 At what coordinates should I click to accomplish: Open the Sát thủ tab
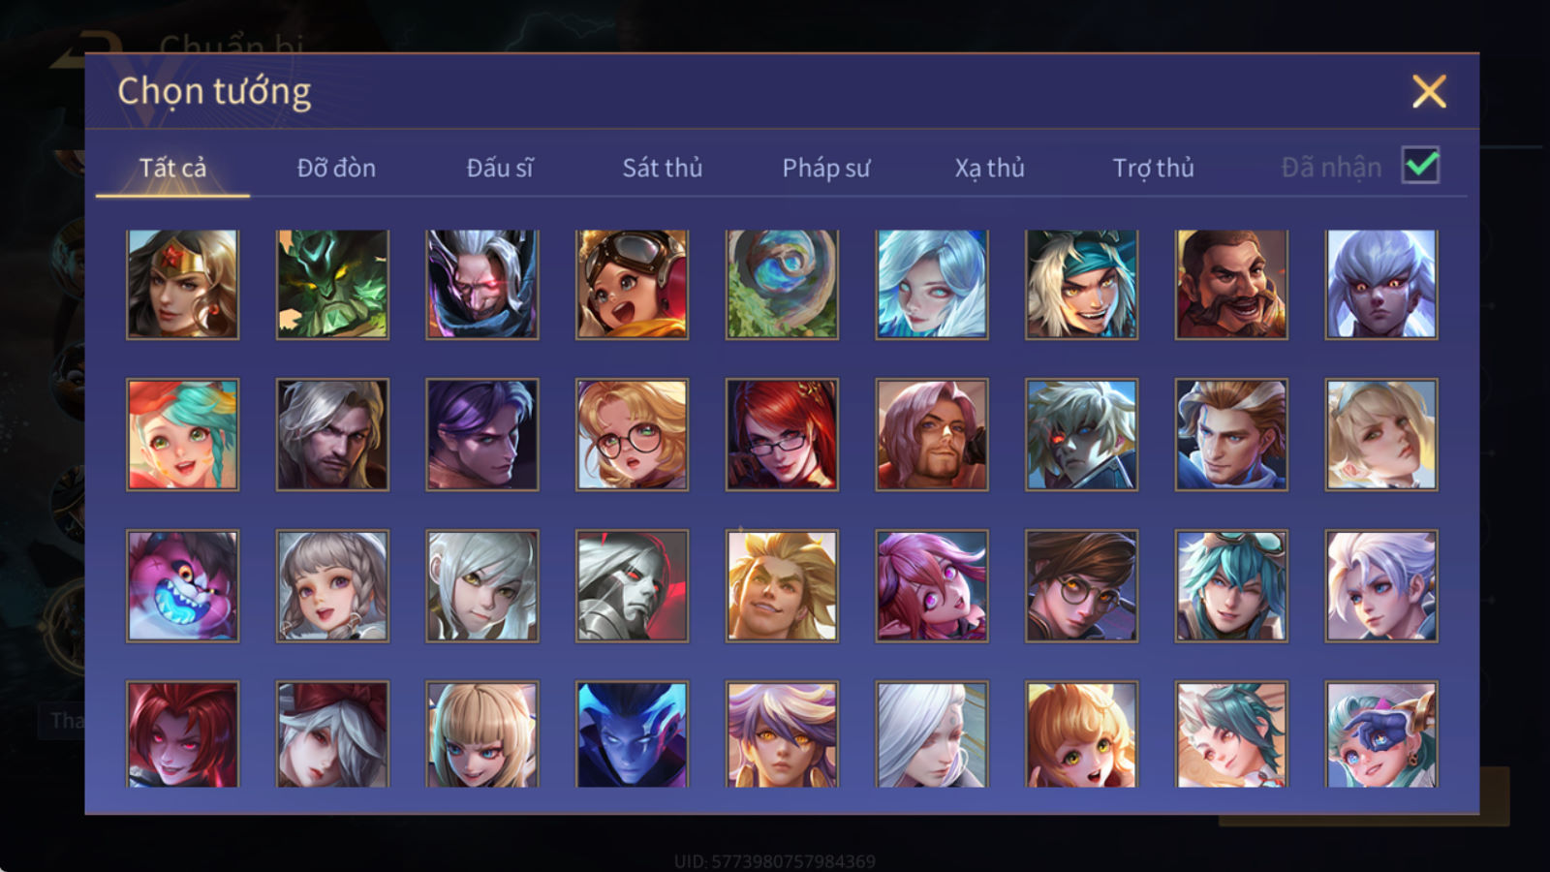662,168
